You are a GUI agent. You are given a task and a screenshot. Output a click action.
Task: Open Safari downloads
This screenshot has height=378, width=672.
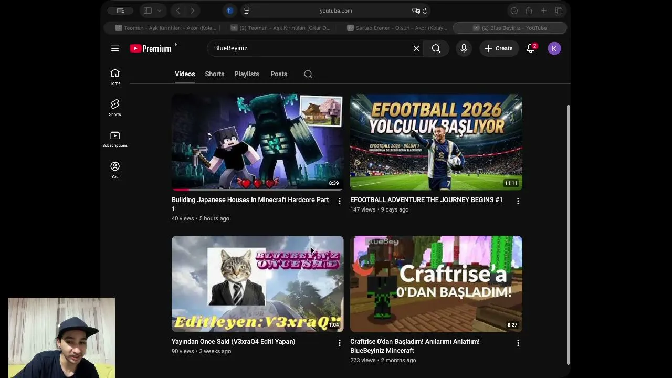tap(514, 10)
